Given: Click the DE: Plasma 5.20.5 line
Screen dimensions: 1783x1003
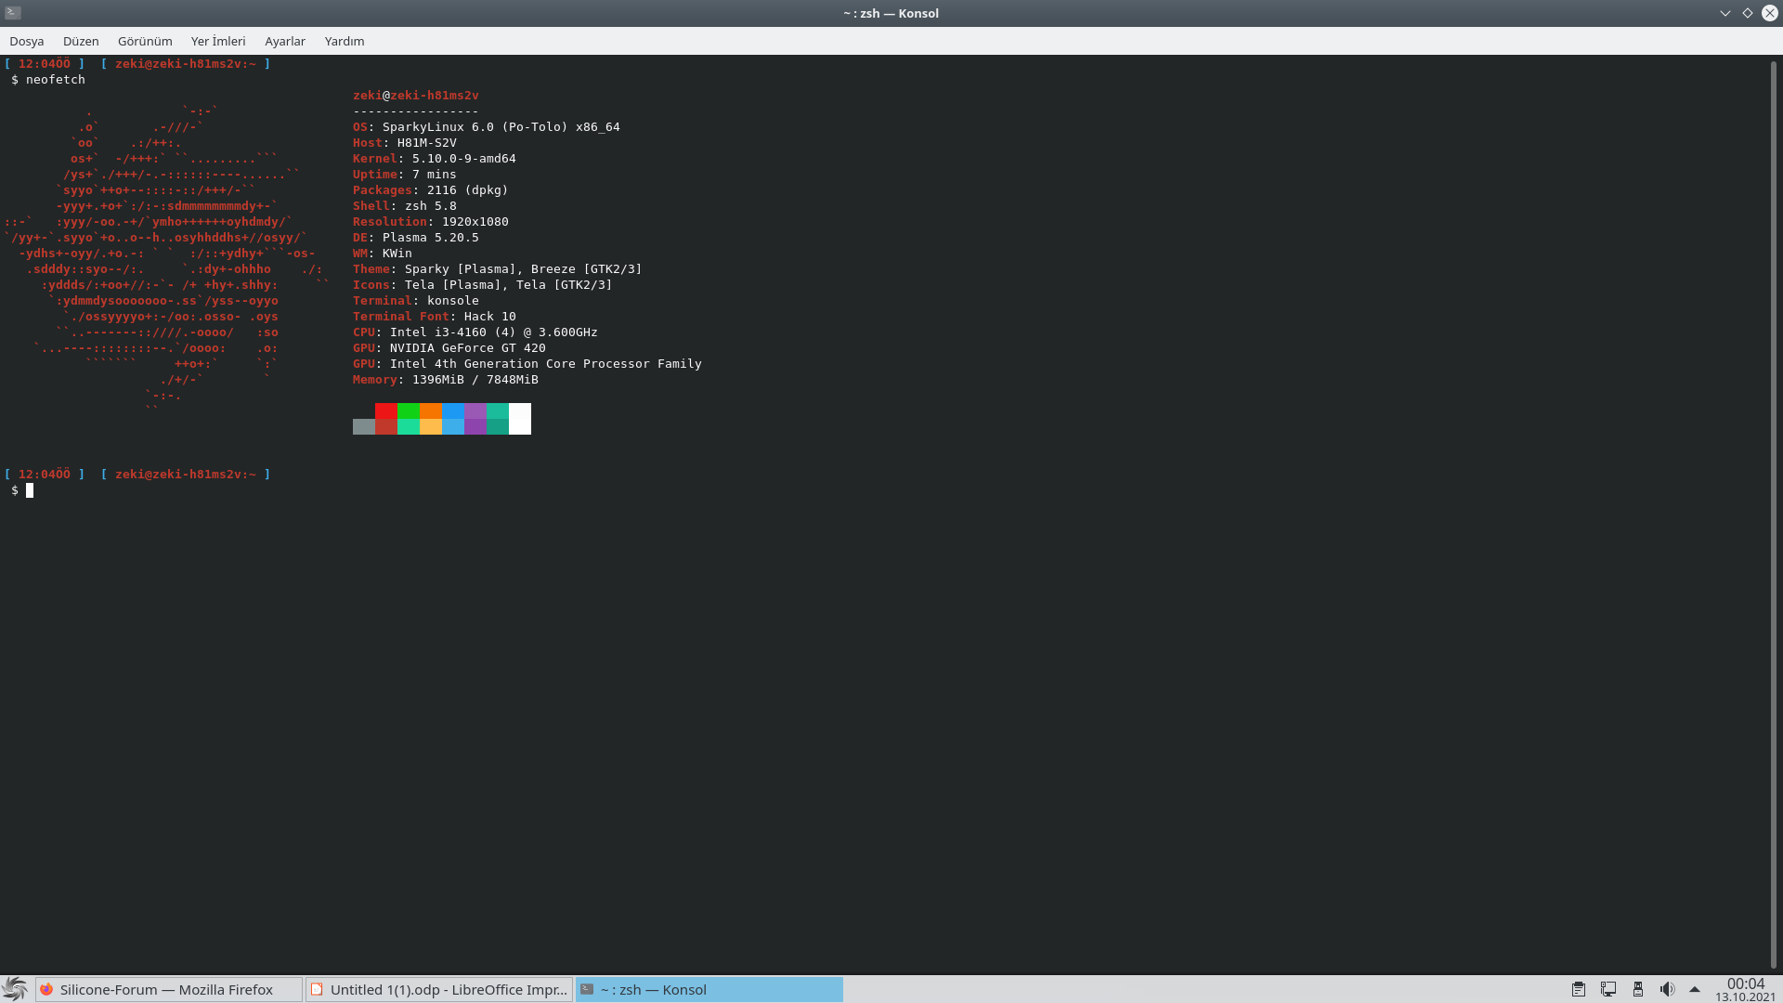Looking at the screenshot, I should [x=416, y=238].
